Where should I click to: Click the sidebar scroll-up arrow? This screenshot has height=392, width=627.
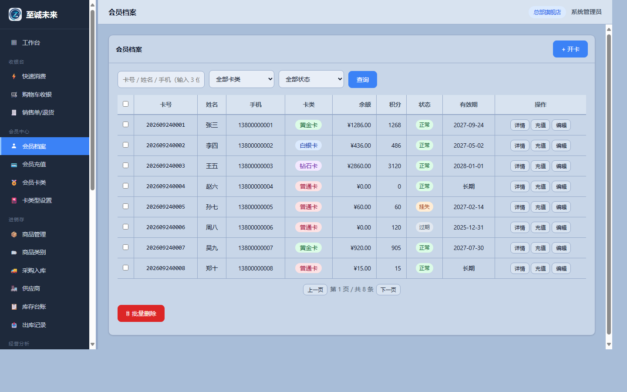tap(92, 5)
